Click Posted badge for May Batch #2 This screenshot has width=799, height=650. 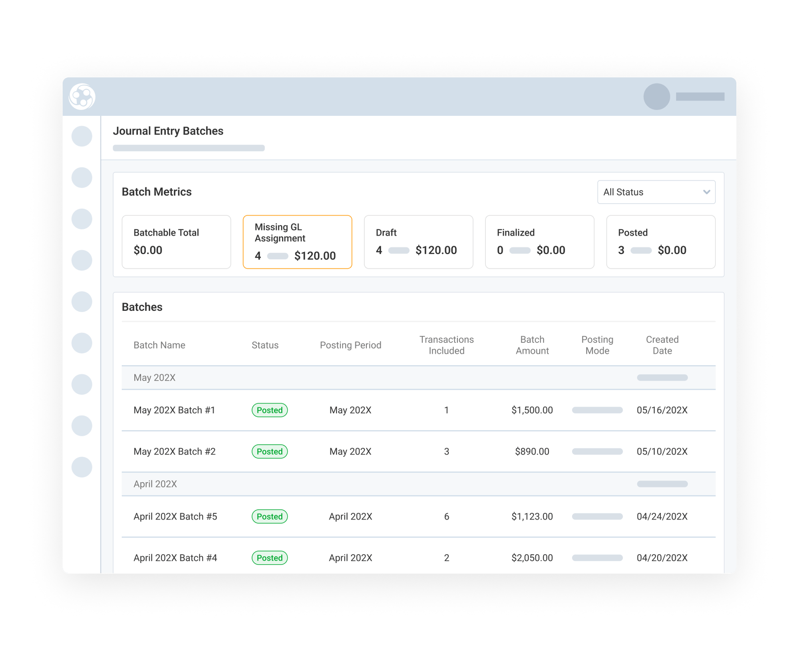(270, 451)
